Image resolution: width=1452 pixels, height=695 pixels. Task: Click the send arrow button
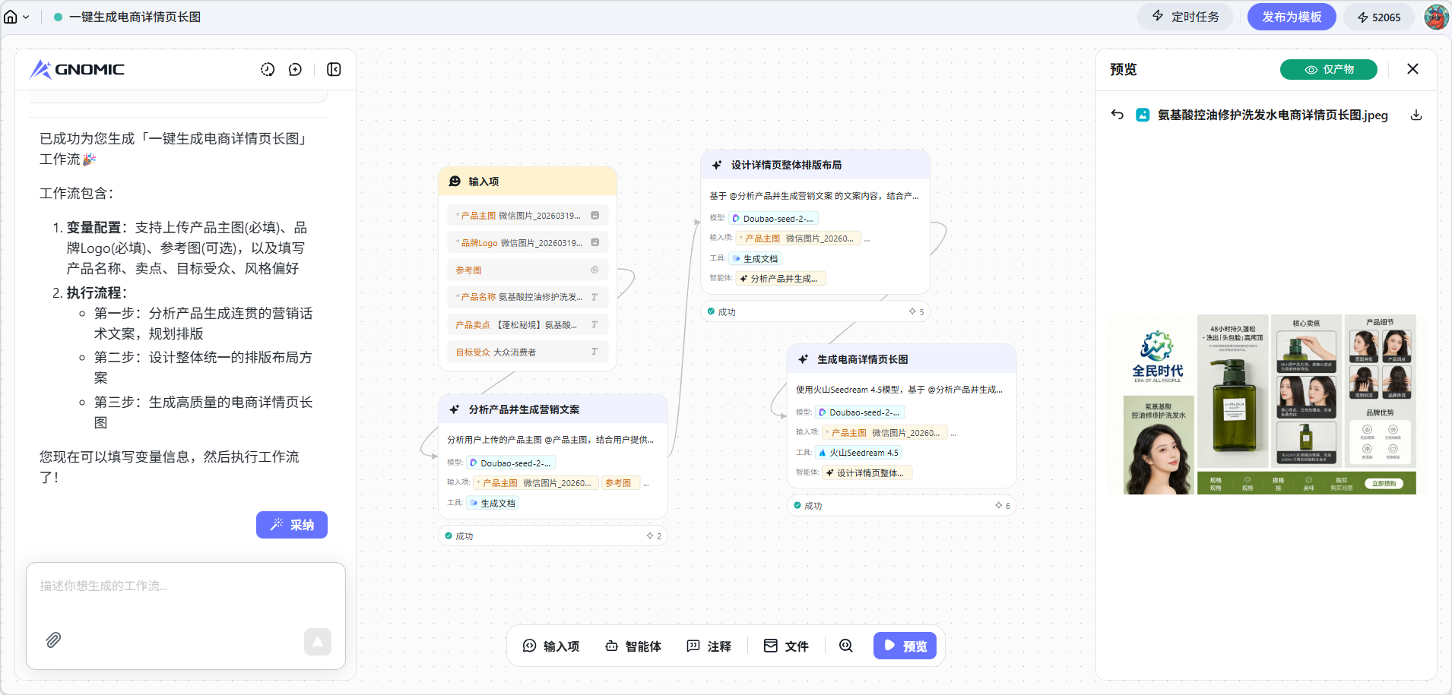[317, 642]
